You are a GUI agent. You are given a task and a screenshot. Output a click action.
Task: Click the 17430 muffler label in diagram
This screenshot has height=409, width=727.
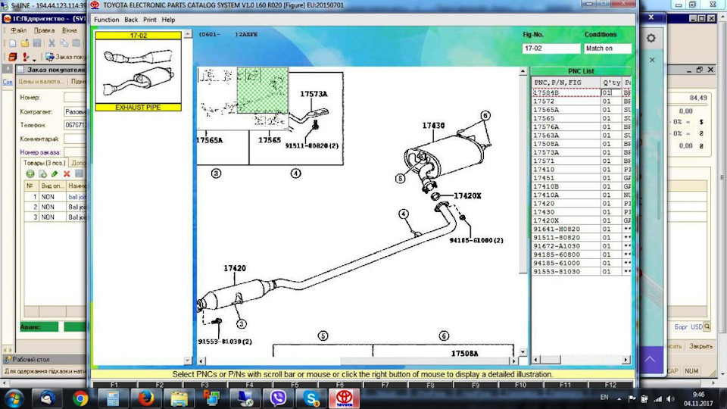coord(433,126)
